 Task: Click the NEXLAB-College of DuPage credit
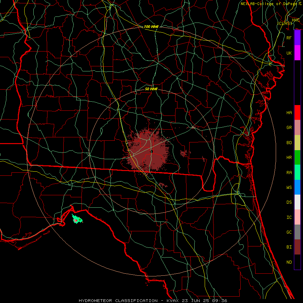(271, 4)
